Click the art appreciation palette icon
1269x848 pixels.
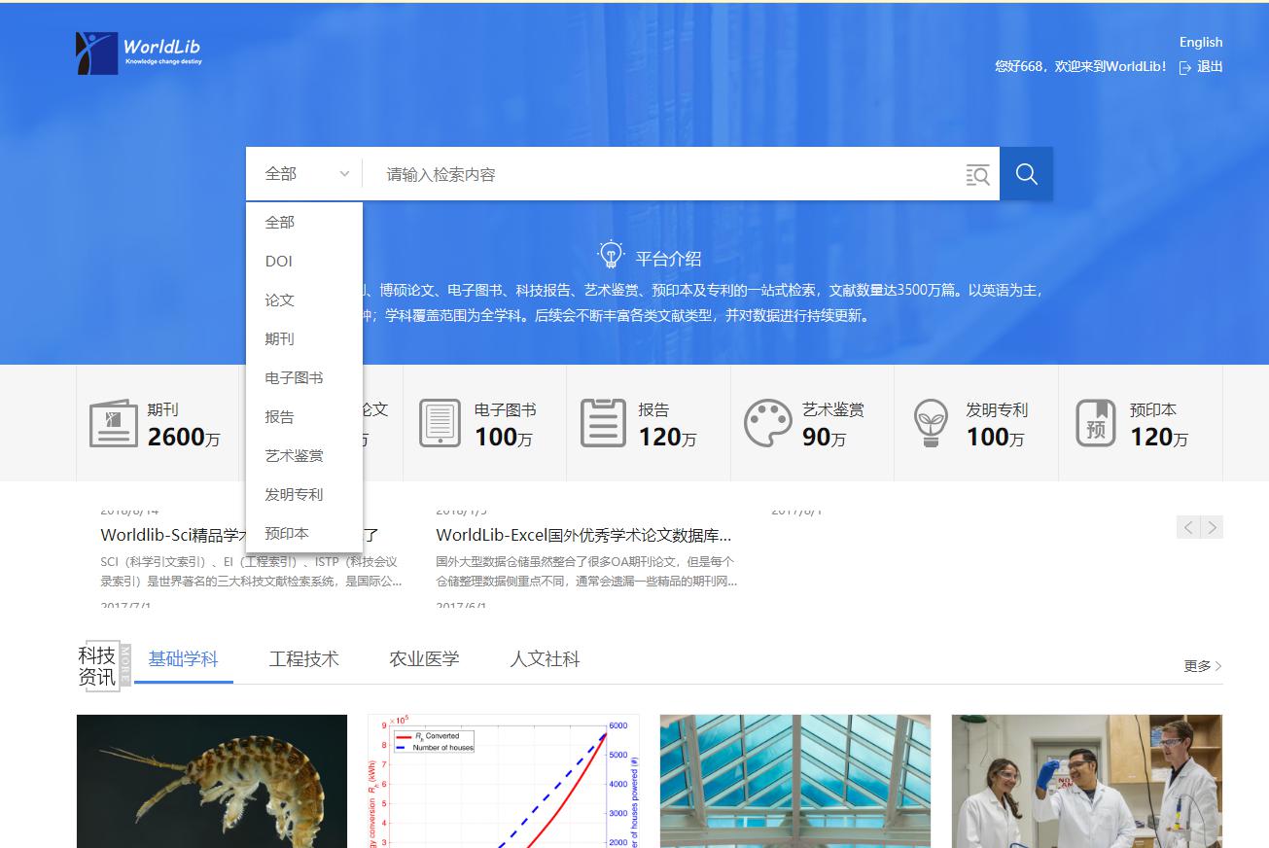767,423
